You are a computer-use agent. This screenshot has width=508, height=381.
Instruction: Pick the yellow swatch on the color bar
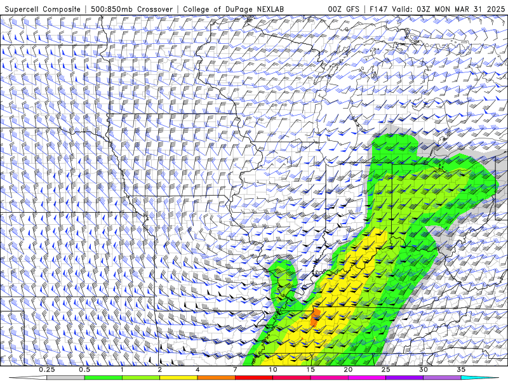pyautogui.click(x=178, y=378)
